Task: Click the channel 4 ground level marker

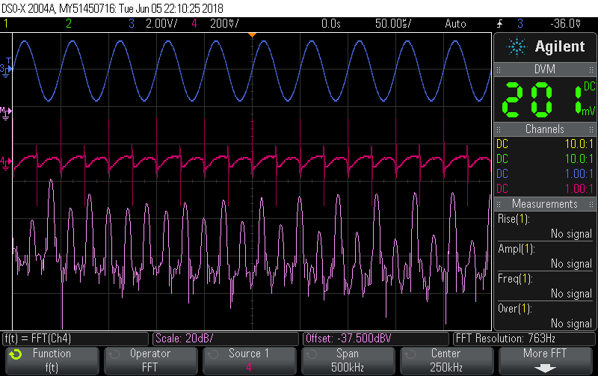Action: point(5,163)
